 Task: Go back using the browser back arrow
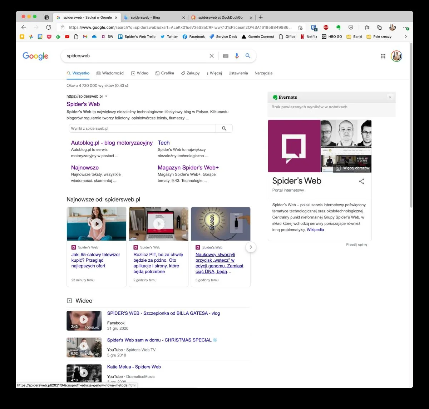tap(24, 27)
